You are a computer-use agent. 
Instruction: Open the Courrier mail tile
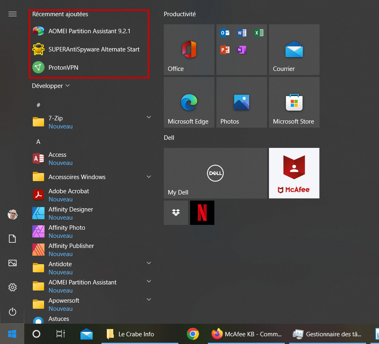[294, 49]
